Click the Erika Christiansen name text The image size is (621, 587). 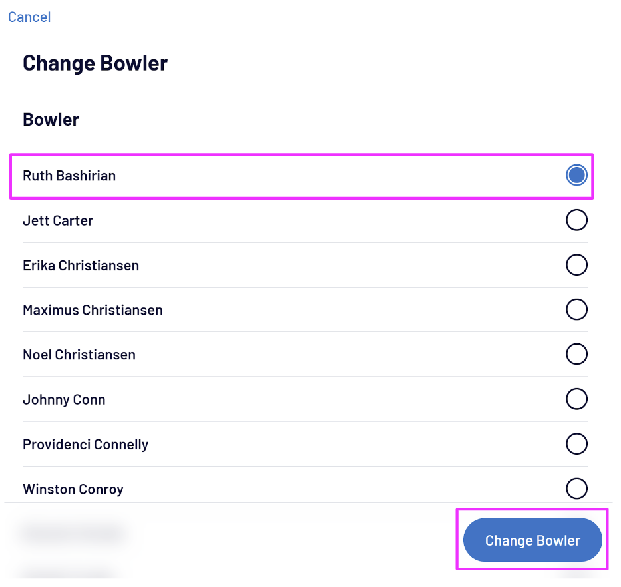click(81, 266)
